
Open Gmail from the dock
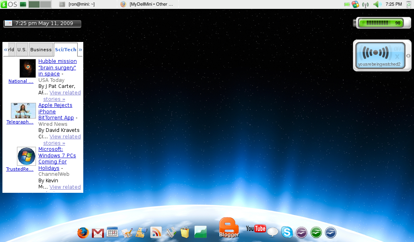click(x=98, y=233)
